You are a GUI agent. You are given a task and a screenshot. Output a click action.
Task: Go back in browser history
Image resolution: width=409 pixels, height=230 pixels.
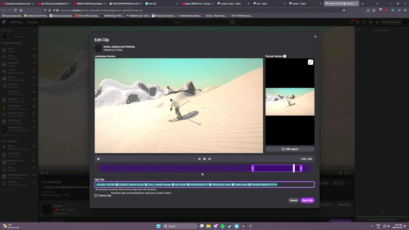[x=4, y=10]
